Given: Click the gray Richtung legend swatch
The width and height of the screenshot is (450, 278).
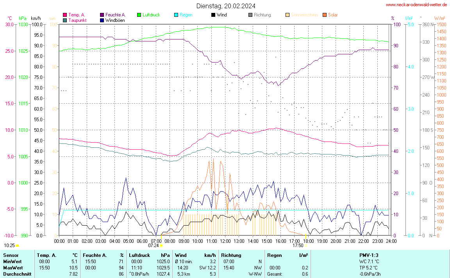Looking at the screenshot, I should pyautogui.click(x=250, y=15).
